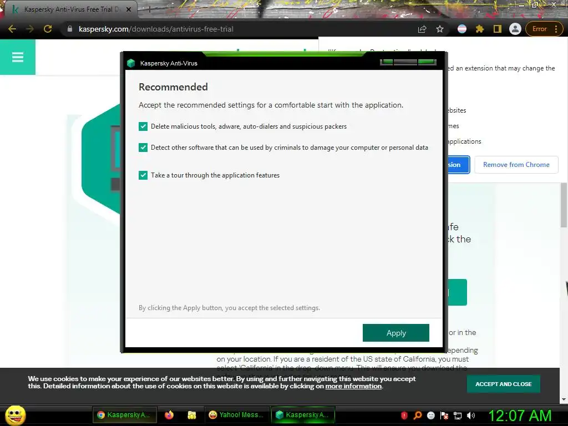The image size is (568, 426).
Task: Bookmark this page with the star icon
Action: (x=440, y=29)
